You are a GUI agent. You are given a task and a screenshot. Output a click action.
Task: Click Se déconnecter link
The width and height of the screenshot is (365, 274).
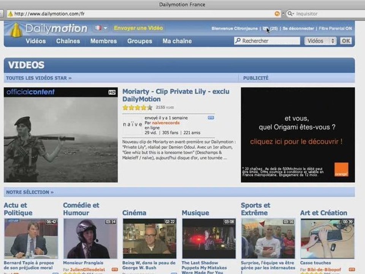[298, 29]
